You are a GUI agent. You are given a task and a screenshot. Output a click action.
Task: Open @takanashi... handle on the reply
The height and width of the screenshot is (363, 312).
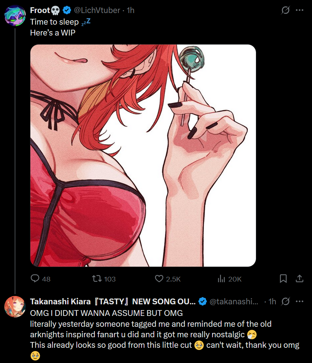233,301
